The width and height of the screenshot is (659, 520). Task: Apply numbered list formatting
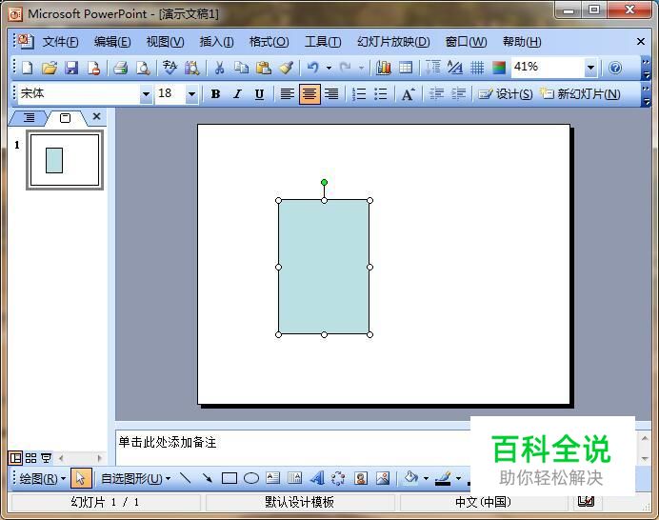click(x=358, y=94)
